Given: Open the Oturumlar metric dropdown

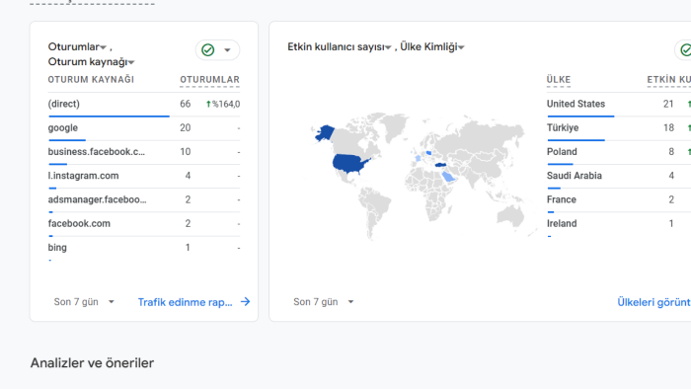Looking at the screenshot, I should [x=103, y=47].
